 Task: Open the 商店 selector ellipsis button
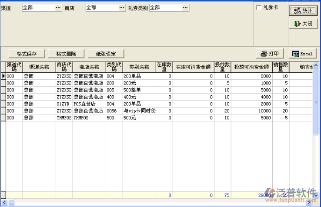pyautogui.click(x=122, y=8)
